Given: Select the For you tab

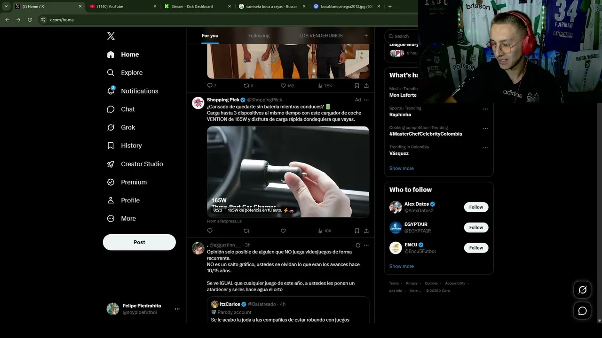Looking at the screenshot, I should coord(210,36).
